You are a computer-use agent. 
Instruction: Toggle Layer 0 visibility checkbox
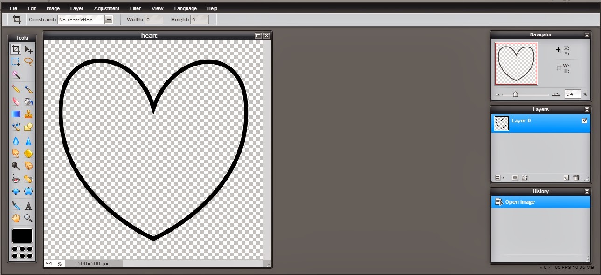[x=585, y=121]
